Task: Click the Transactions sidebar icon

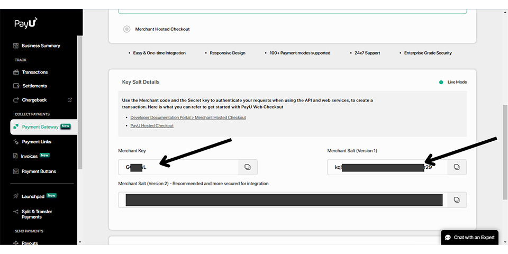Action: point(16,72)
